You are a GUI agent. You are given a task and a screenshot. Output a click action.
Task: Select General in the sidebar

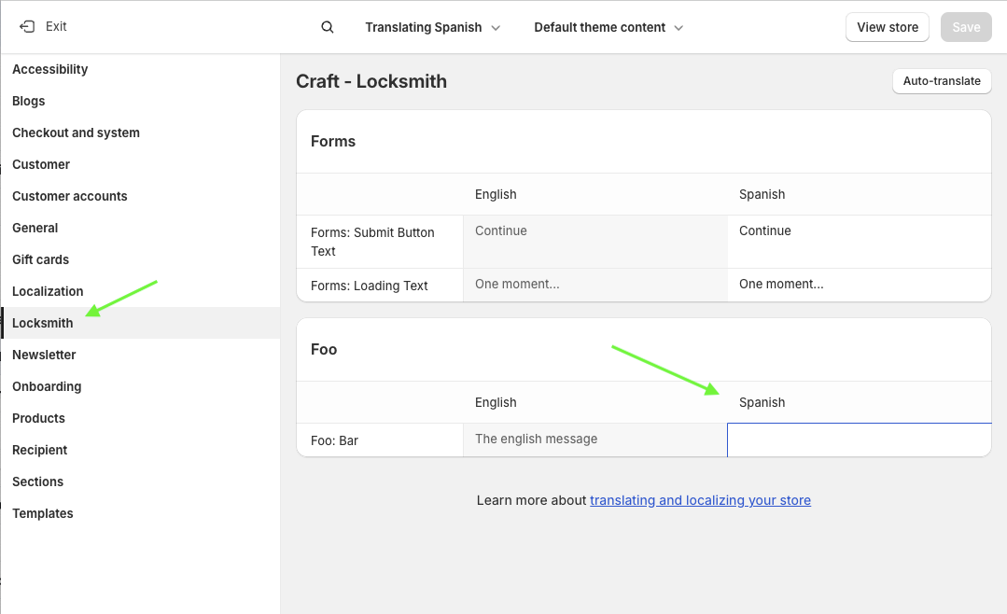pos(35,228)
